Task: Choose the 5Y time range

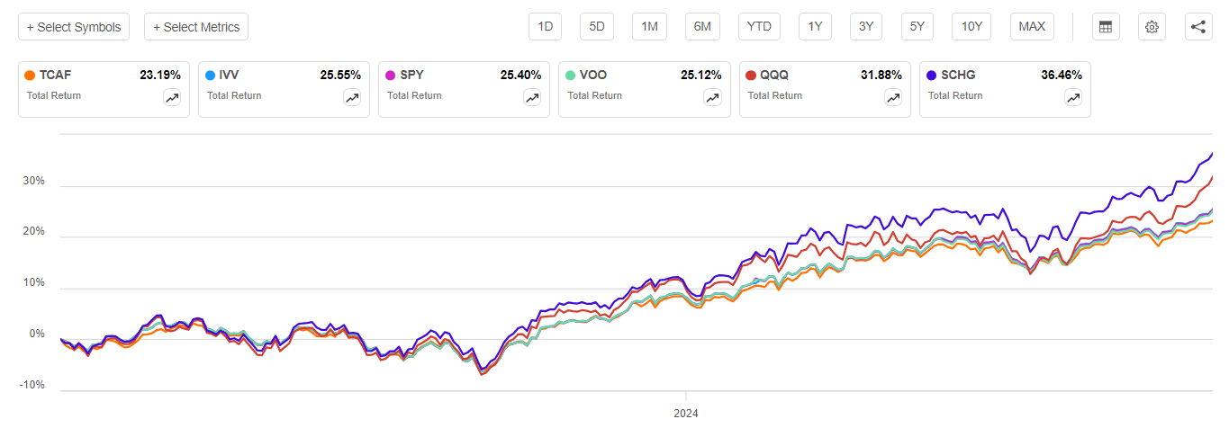Action: coord(917,27)
